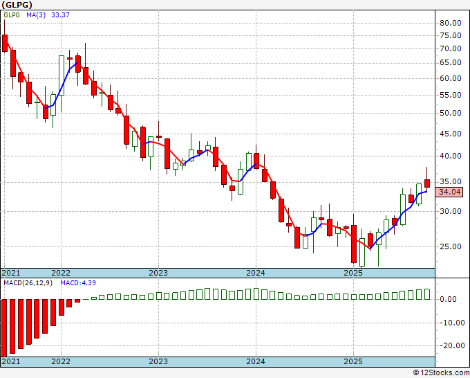Click the last green MACD histogram bar
The image size is (470, 378).
pyautogui.click(x=427, y=294)
